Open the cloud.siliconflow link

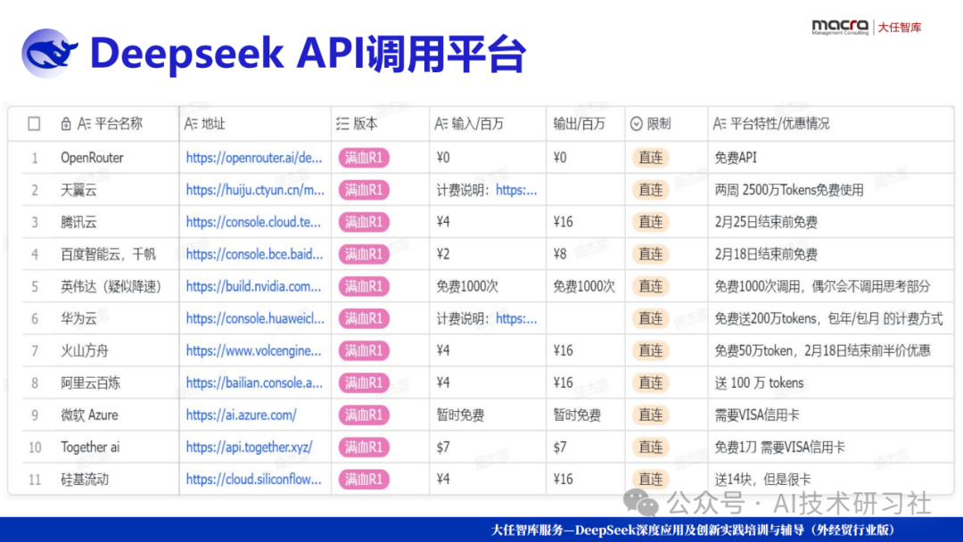tap(253, 480)
